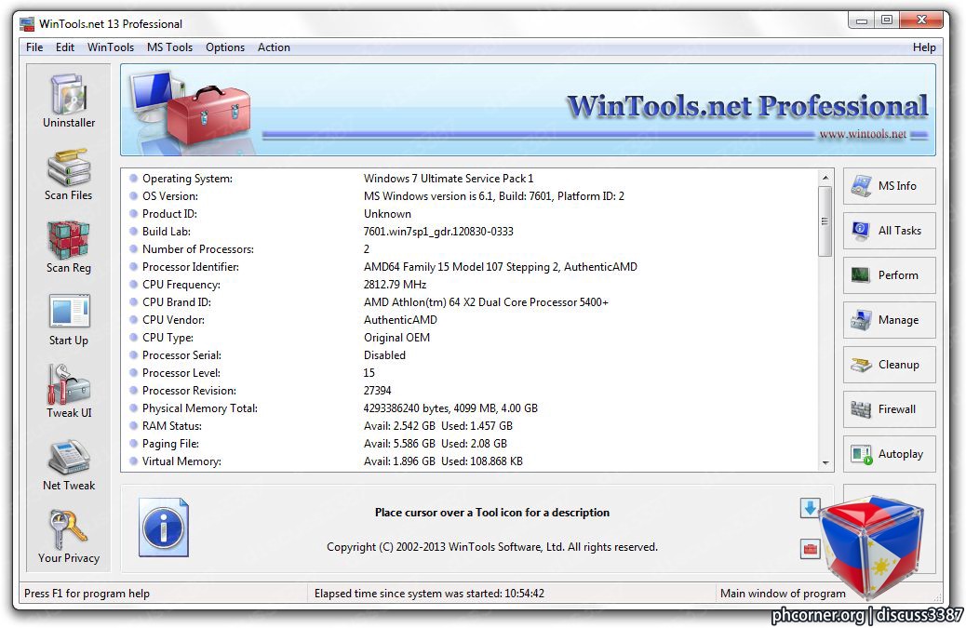
Task: Open the Start Up manager
Action: 69,320
